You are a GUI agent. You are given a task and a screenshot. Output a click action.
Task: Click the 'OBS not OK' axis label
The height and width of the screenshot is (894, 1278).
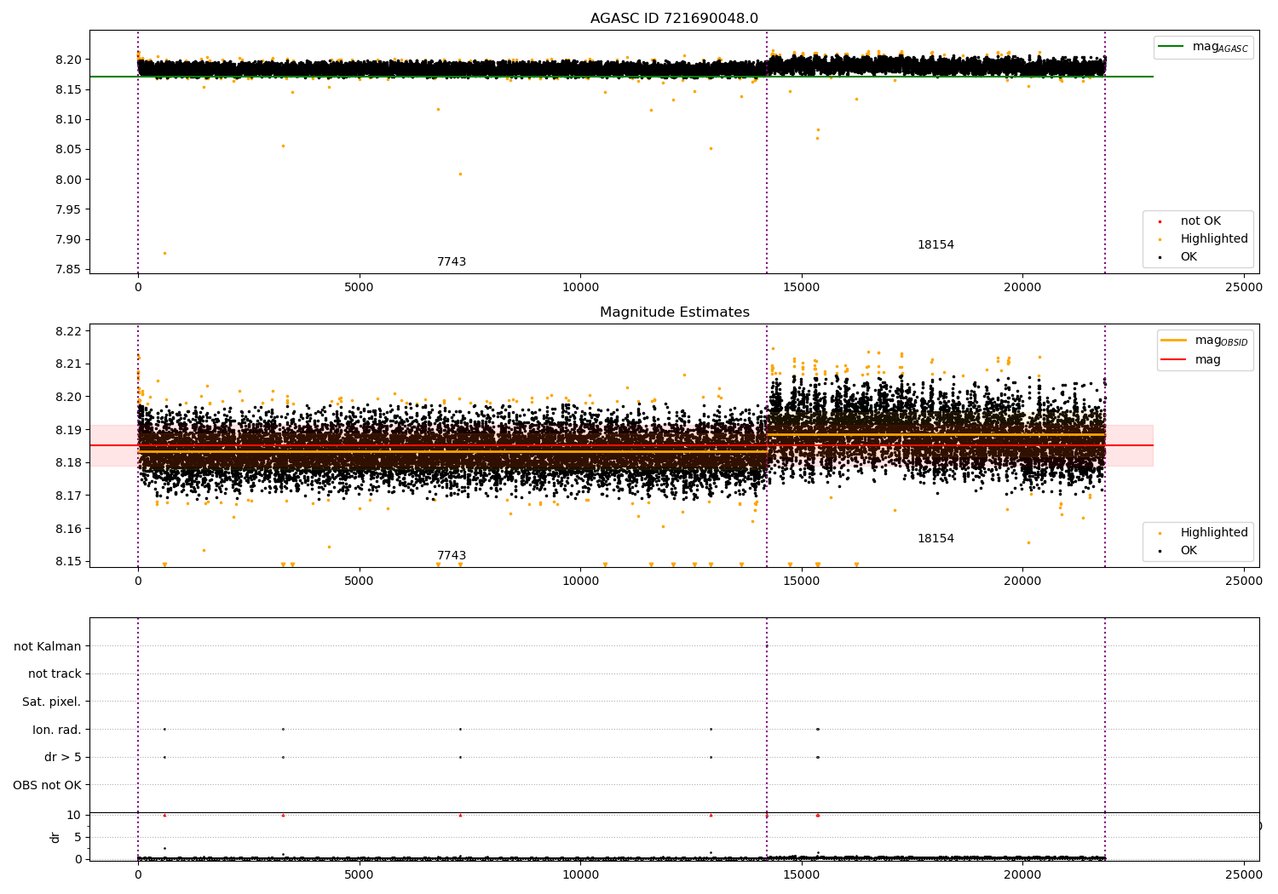point(48,785)
